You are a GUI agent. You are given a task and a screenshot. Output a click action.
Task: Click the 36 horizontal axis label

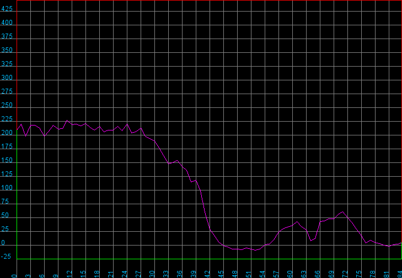pos(180,274)
